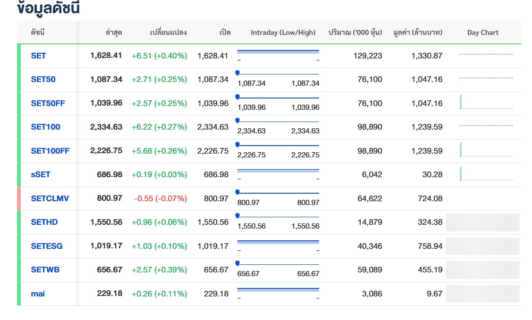The width and height of the screenshot is (532, 320).
Task: Open the SET100 index link
Action: point(45,127)
